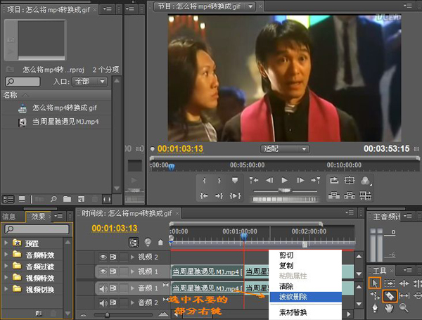
Task: Open the Output mode button
Action: [366, 181]
